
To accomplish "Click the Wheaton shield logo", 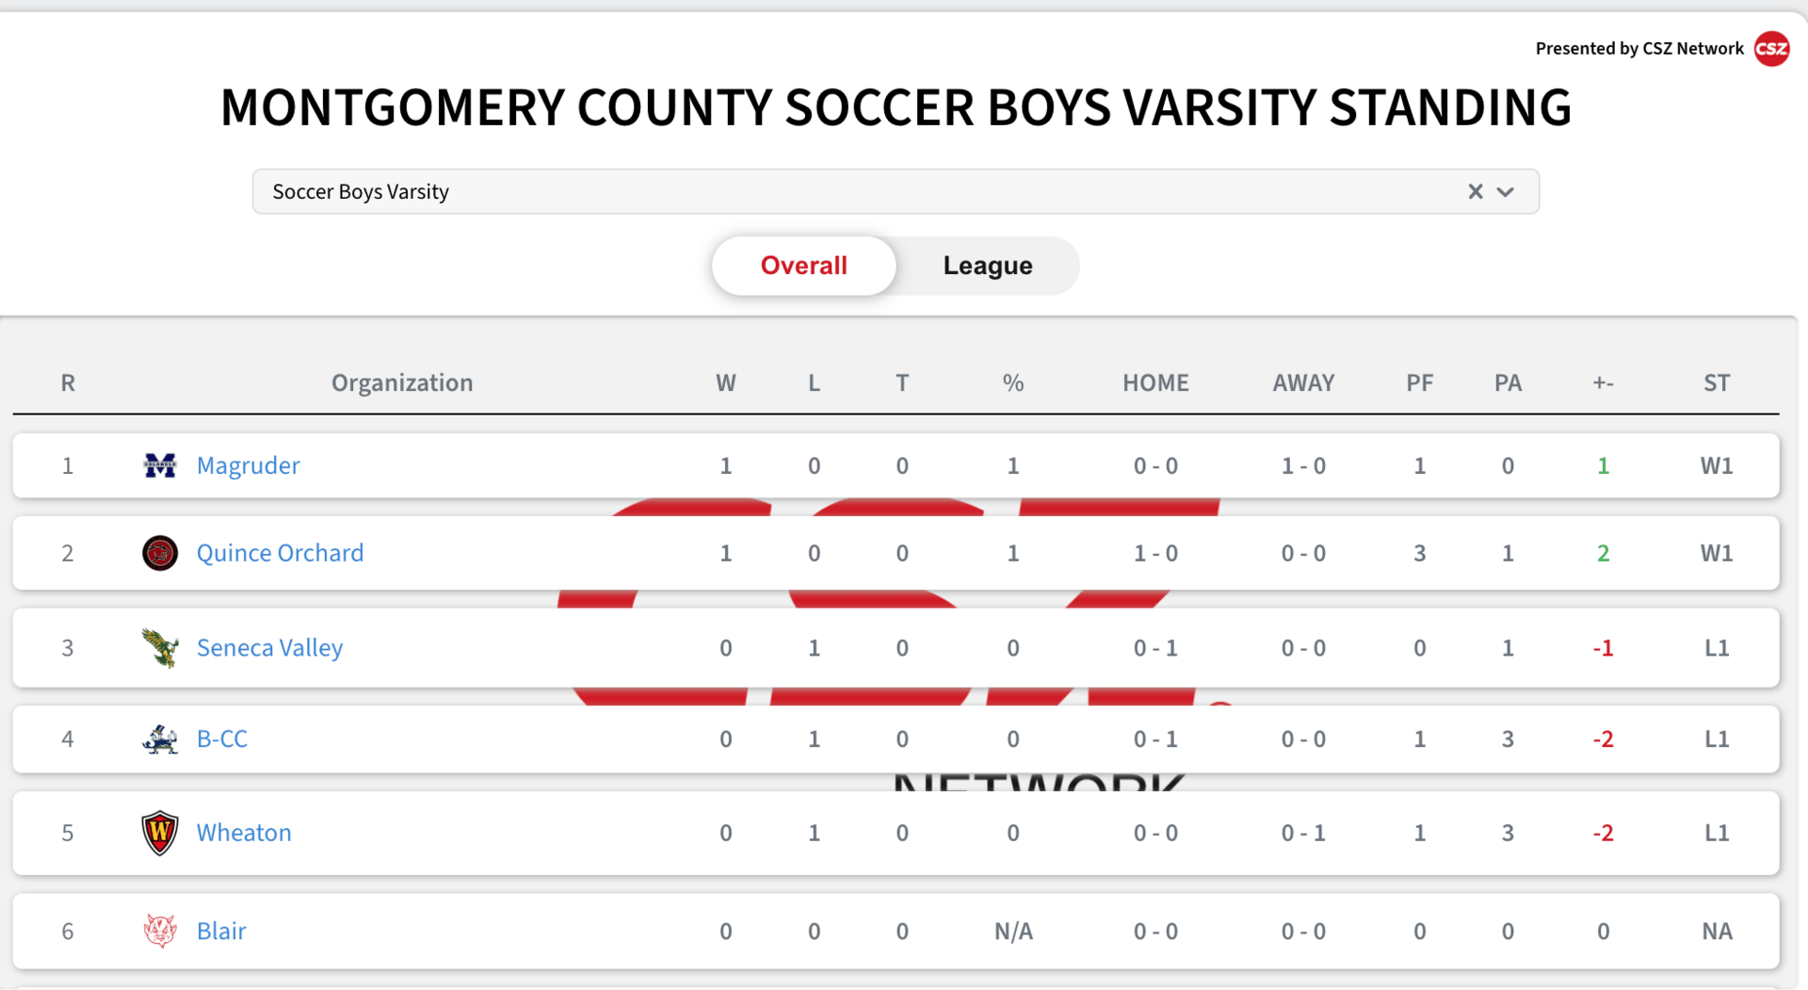I will pyautogui.click(x=159, y=833).
